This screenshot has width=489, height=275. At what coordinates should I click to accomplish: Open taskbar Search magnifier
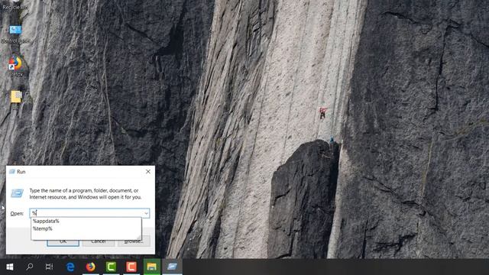(30, 267)
